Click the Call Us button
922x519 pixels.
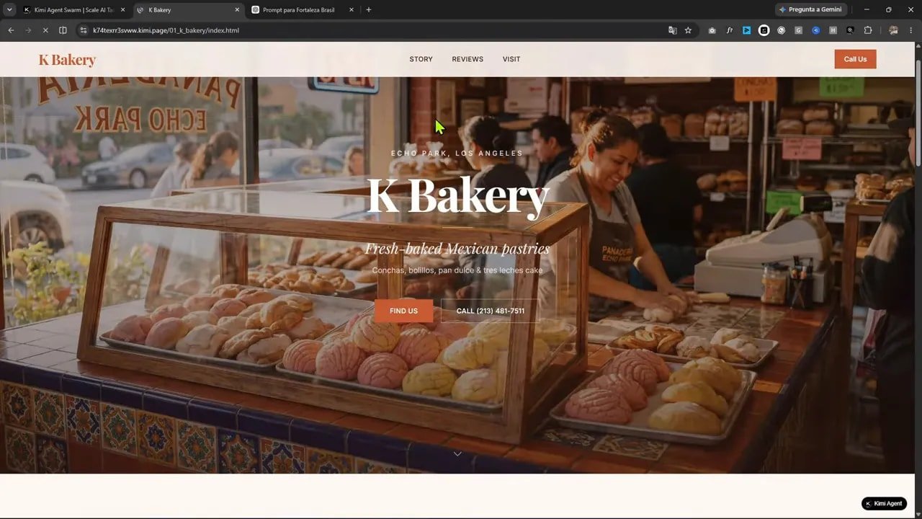tap(855, 59)
